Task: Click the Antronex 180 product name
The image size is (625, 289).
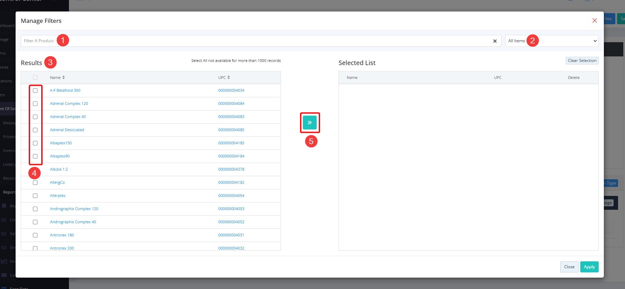Action: click(x=62, y=235)
